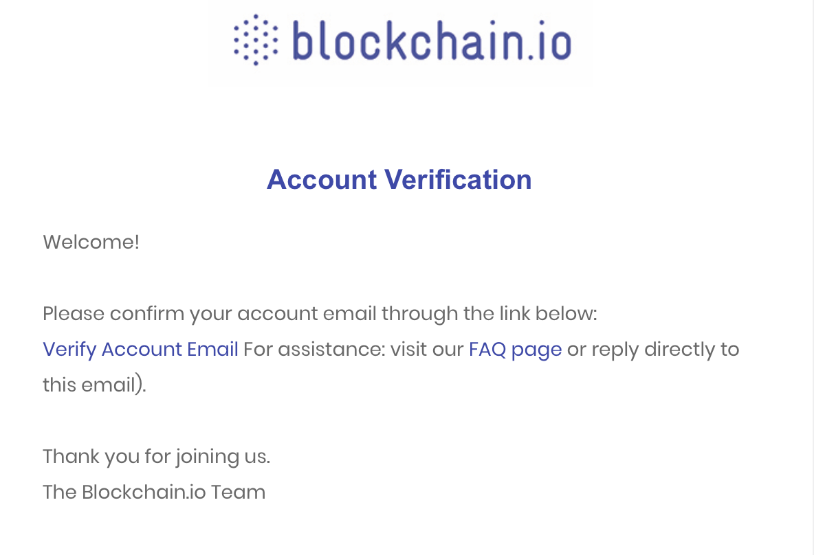Screen dimensions: 814x555
Task: Click the blockchain.io wordmark text
Action: pos(432,41)
